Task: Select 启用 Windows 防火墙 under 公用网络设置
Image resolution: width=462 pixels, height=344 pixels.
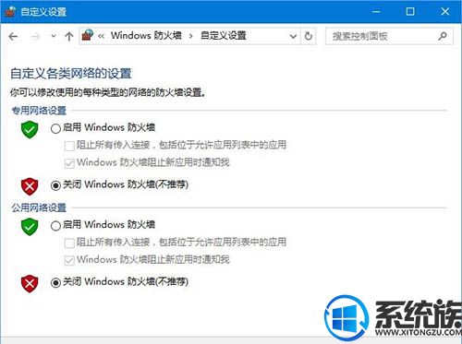Action: pyautogui.click(x=55, y=226)
